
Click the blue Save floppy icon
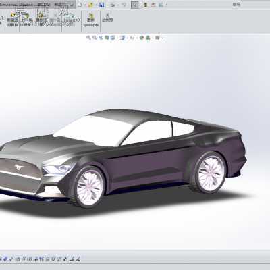[102, 5]
